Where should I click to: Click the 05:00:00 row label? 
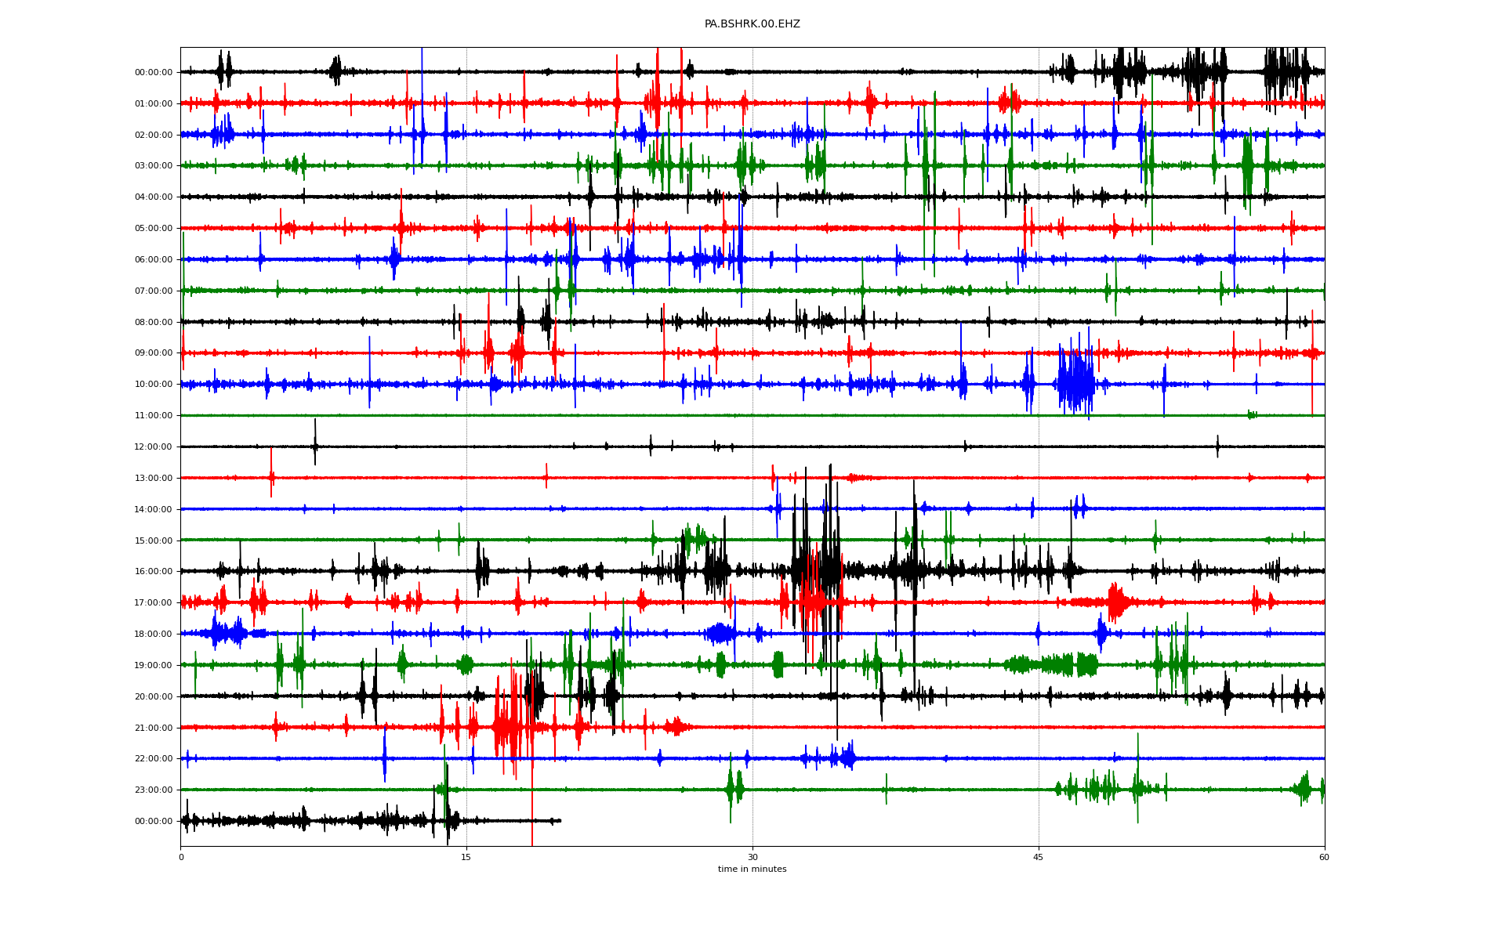(x=154, y=228)
